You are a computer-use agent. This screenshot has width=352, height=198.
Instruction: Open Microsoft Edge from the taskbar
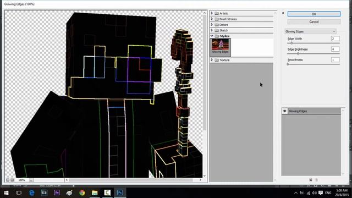point(32,193)
